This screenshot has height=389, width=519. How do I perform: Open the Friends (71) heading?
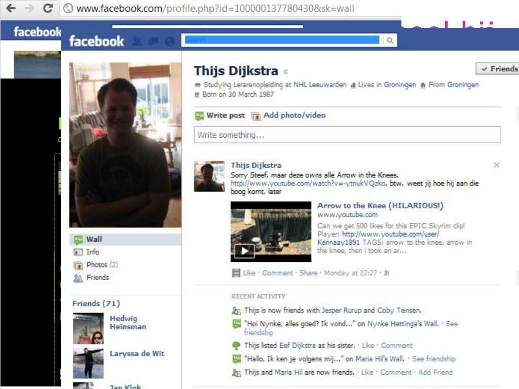pos(96,303)
